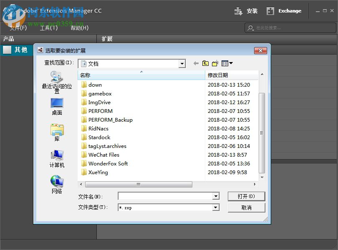Viewport: 338px width, 250px height.
Task: Open Exchange via its puzzle icon
Action: point(270,11)
